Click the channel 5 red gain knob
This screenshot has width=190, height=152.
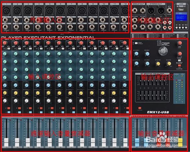[48, 43]
